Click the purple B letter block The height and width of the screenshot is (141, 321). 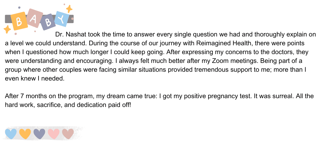click(48, 22)
